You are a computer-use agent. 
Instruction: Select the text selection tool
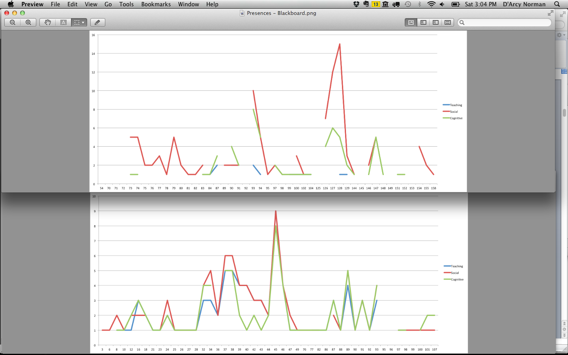(x=63, y=22)
